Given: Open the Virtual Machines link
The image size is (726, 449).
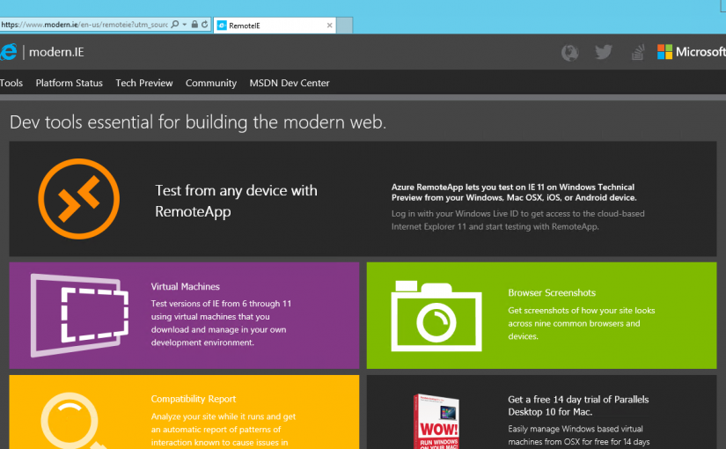Looking at the screenshot, I should coord(185,286).
